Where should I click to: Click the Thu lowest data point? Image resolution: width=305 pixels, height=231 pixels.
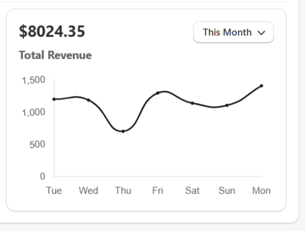click(x=123, y=131)
